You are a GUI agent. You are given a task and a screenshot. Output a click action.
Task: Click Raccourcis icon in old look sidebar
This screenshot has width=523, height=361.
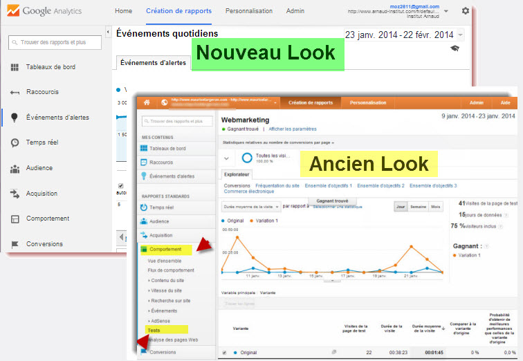[x=144, y=163]
